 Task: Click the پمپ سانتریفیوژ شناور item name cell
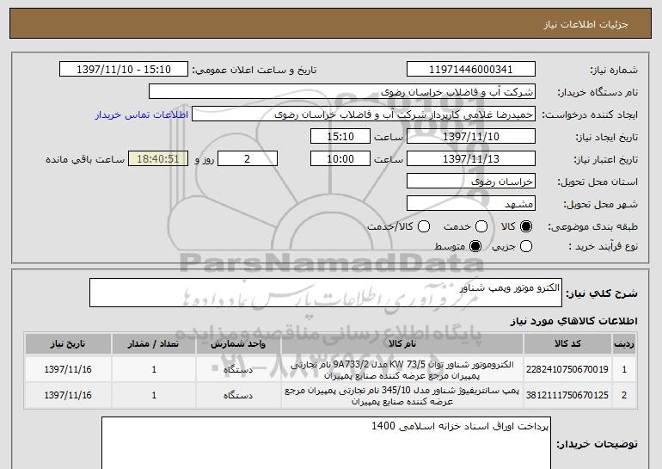pos(402,396)
